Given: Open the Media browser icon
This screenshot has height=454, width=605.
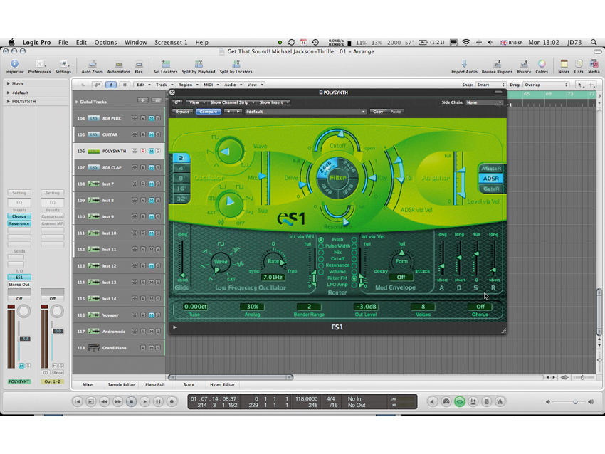Looking at the screenshot, I should 594,64.
